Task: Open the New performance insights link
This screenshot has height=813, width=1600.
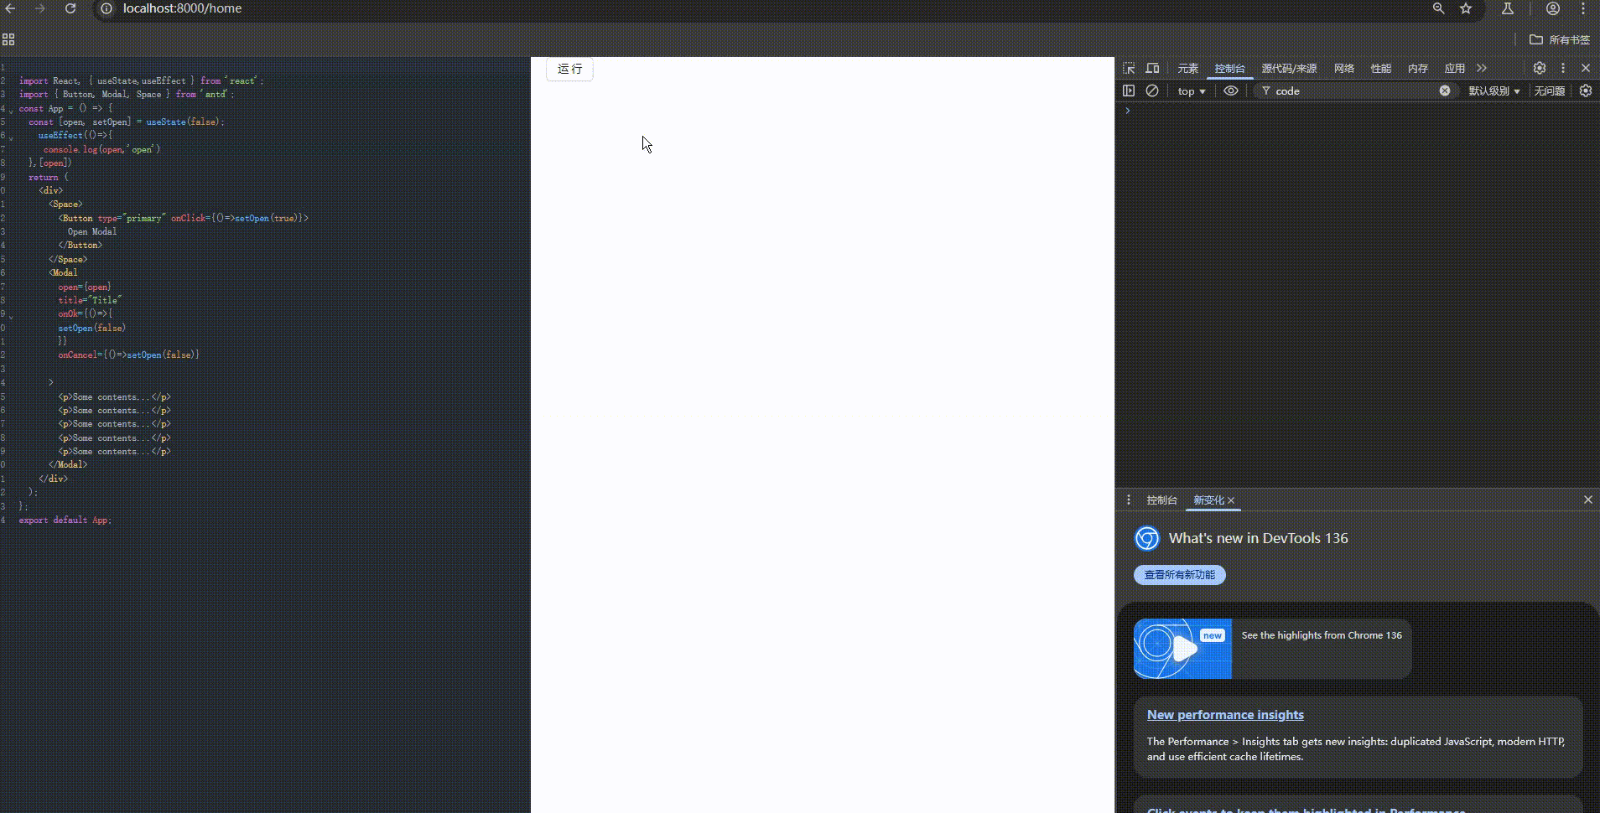Action: coord(1224,715)
